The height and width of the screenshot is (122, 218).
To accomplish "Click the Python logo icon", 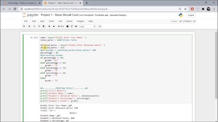I will [x=181, y=15].
